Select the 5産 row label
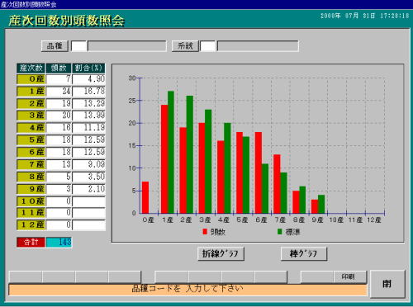The width and height of the screenshot is (413, 307). tap(31, 140)
